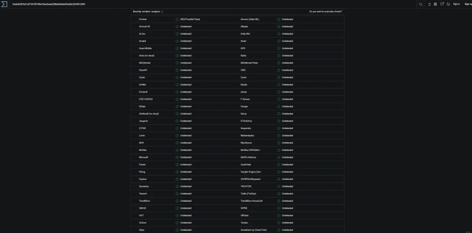Click 'Do you want to automate checks?' link

(x=326, y=11)
